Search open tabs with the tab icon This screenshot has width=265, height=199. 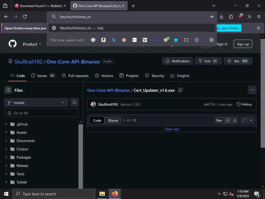click(186, 40)
